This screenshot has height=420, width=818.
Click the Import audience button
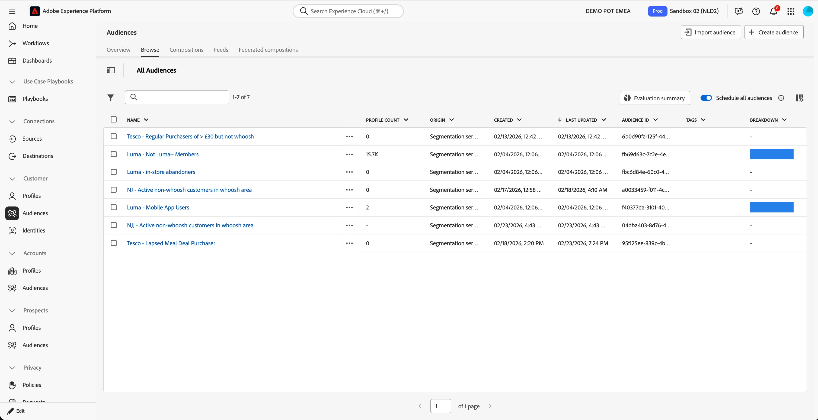click(711, 32)
